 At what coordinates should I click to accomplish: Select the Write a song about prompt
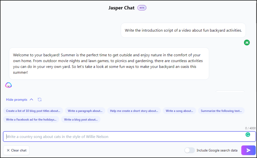coord(179,111)
